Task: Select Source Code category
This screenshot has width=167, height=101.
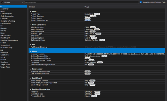Action: [x=5, y=45]
